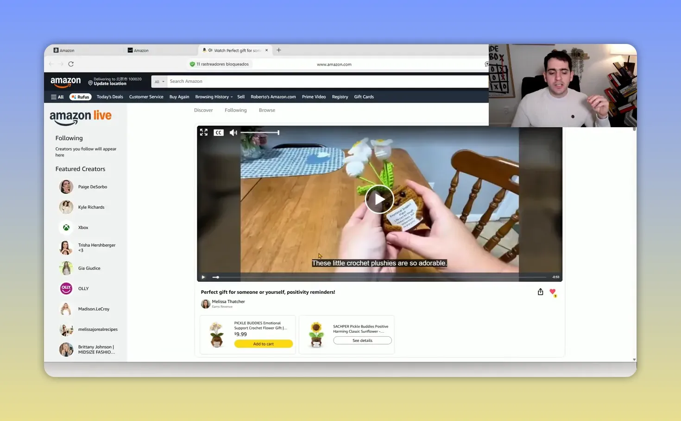This screenshot has width=681, height=421.
Task: Go back with browser back arrow
Action: coord(51,64)
